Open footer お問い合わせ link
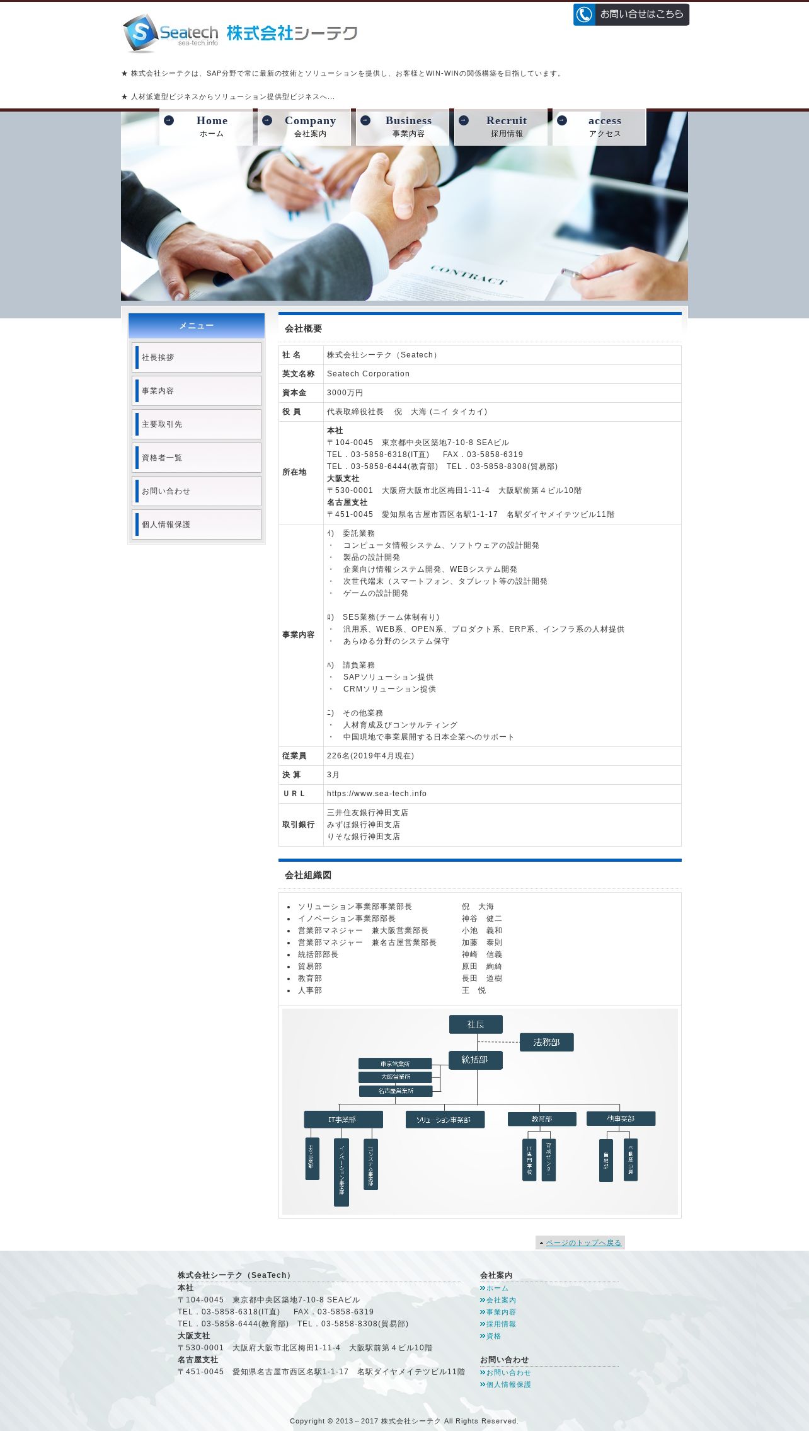Viewport: 809px width, 1431px height. (508, 1372)
